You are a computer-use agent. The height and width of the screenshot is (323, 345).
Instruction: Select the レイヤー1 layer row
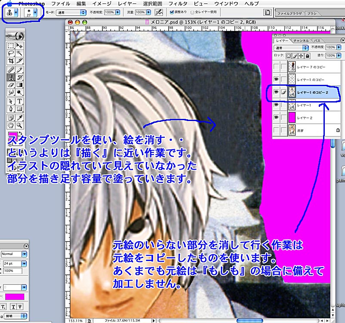click(x=307, y=105)
